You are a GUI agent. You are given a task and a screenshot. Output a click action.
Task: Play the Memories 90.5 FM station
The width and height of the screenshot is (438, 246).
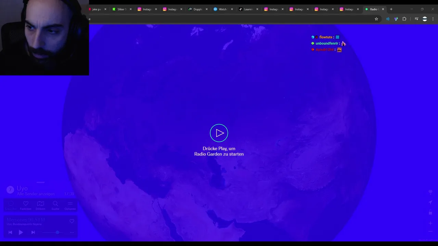pos(21,232)
